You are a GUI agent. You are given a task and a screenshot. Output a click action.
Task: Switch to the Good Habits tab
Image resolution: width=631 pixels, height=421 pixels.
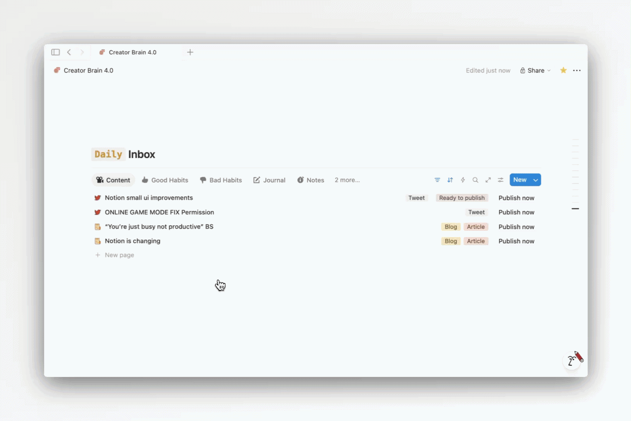(x=165, y=180)
